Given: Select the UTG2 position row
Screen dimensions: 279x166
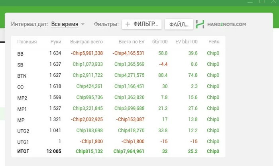Looking at the screenshot, I should (118, 131).
